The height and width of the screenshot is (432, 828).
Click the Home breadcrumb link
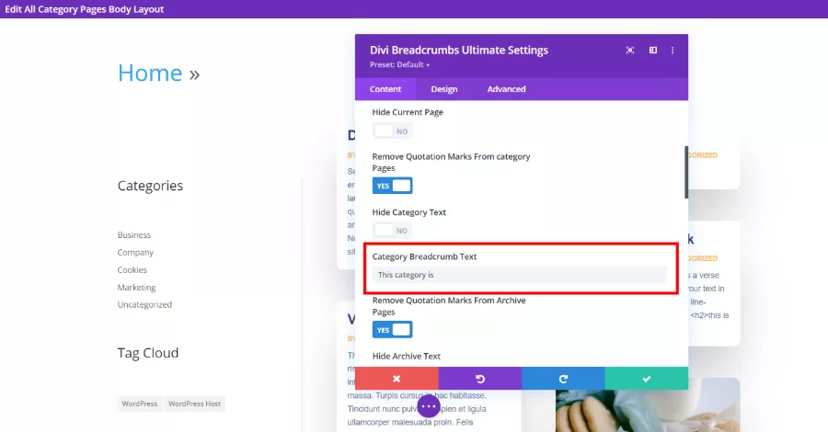(x=150, y=73)
